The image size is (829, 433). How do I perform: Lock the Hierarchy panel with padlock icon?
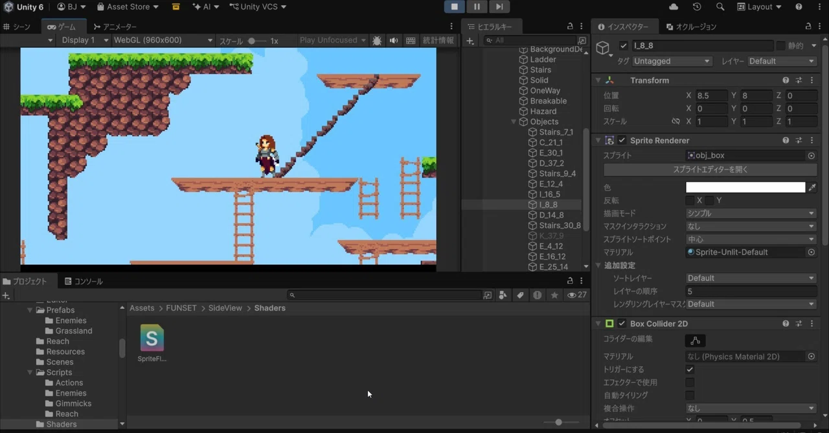point(570,26)
